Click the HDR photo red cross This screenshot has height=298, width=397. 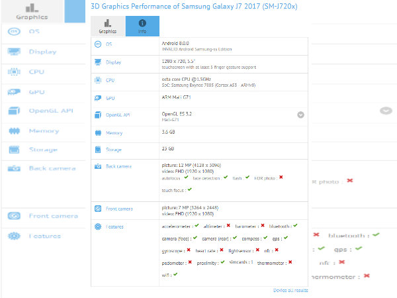(281, 177)
